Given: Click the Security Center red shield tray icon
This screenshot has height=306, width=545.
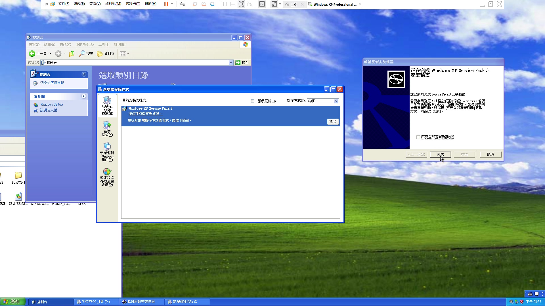Looking at the screenshot, I should point(521,302).
